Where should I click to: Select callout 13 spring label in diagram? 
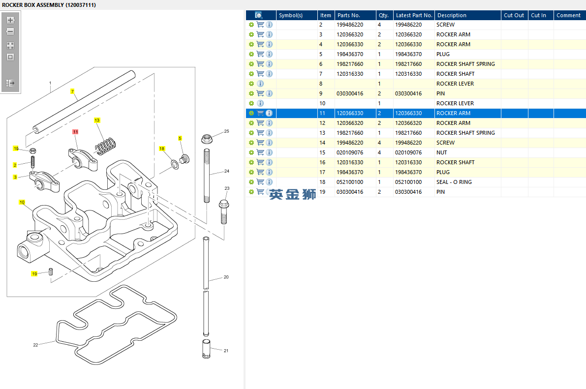pyautogui.click(x=97, y=120)
